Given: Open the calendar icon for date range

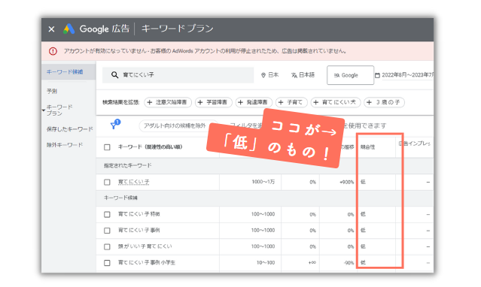Looking at the screenshot, I should tap(377, 75).
